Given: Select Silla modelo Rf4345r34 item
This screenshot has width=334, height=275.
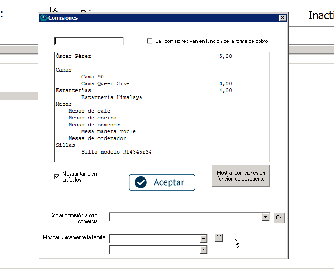Looking at the screenshot, I should [x=116, y=152].
